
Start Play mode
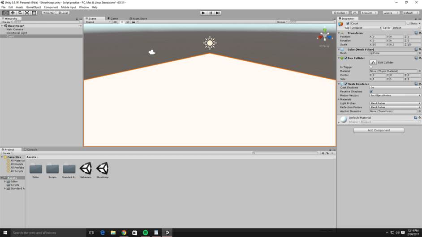[203, 13]
